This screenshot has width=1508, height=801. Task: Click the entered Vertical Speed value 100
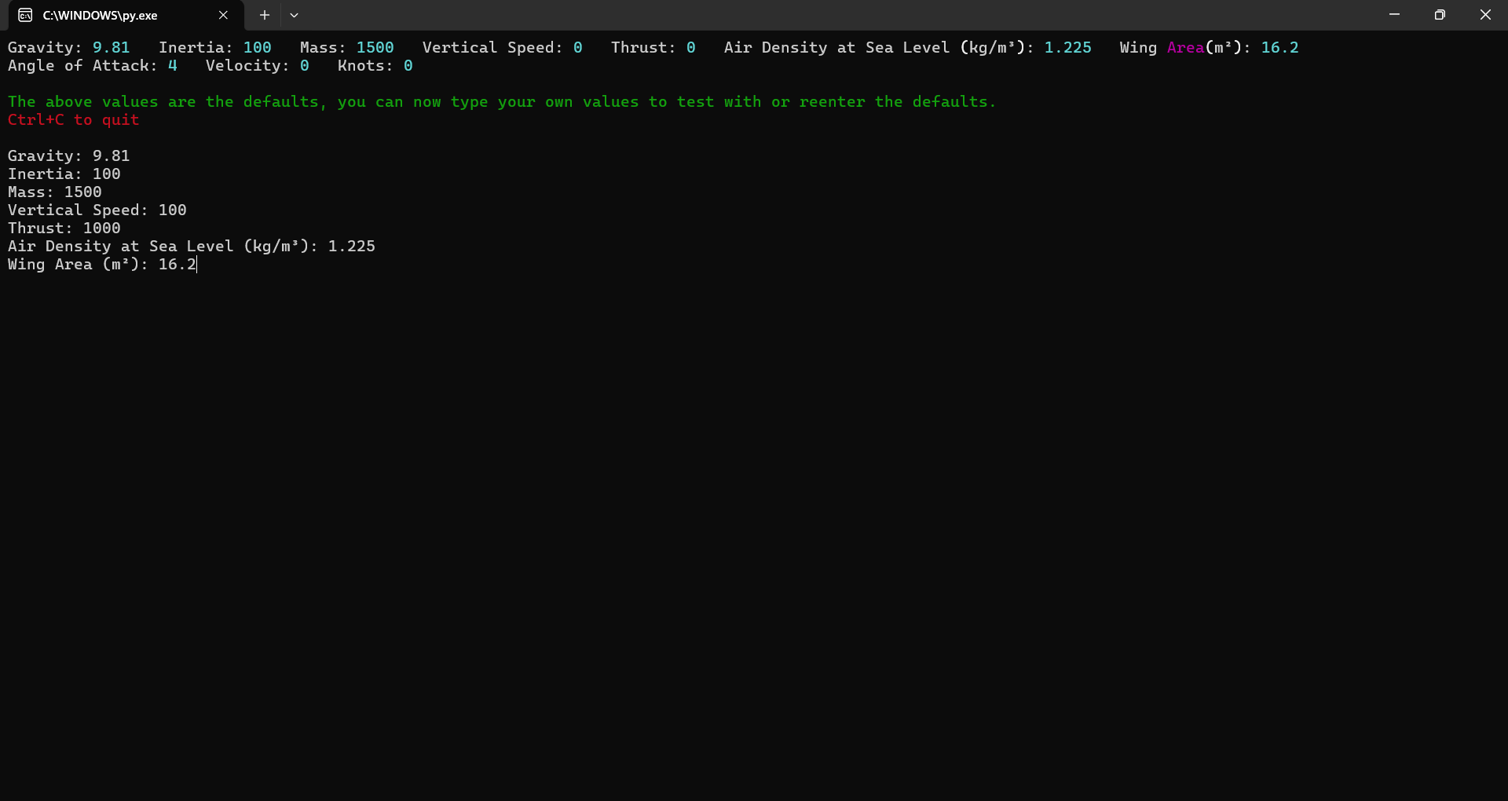[172, 210]
